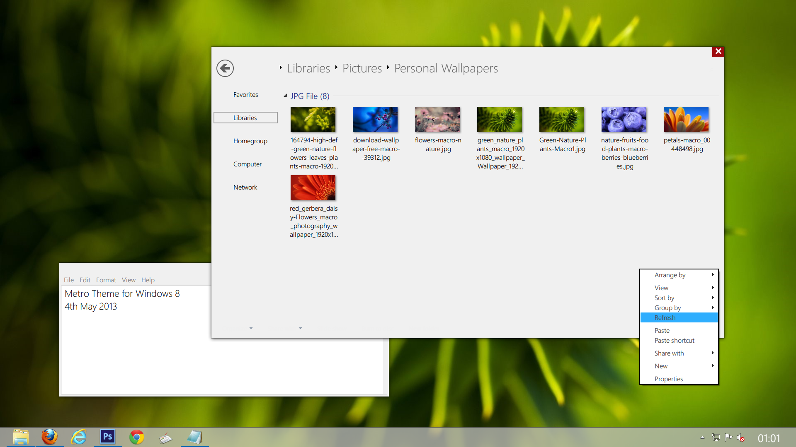Select the Green-Nature-Plants-Macro1.jpg thumbnail
Viewport: 796px width, 447px height.
pos(562,120)
